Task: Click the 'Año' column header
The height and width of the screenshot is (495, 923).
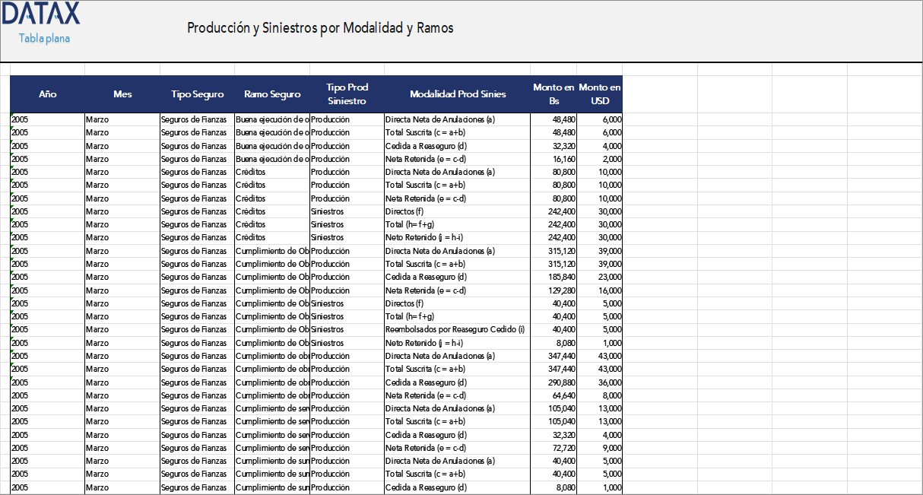Action: click(47, 94)
